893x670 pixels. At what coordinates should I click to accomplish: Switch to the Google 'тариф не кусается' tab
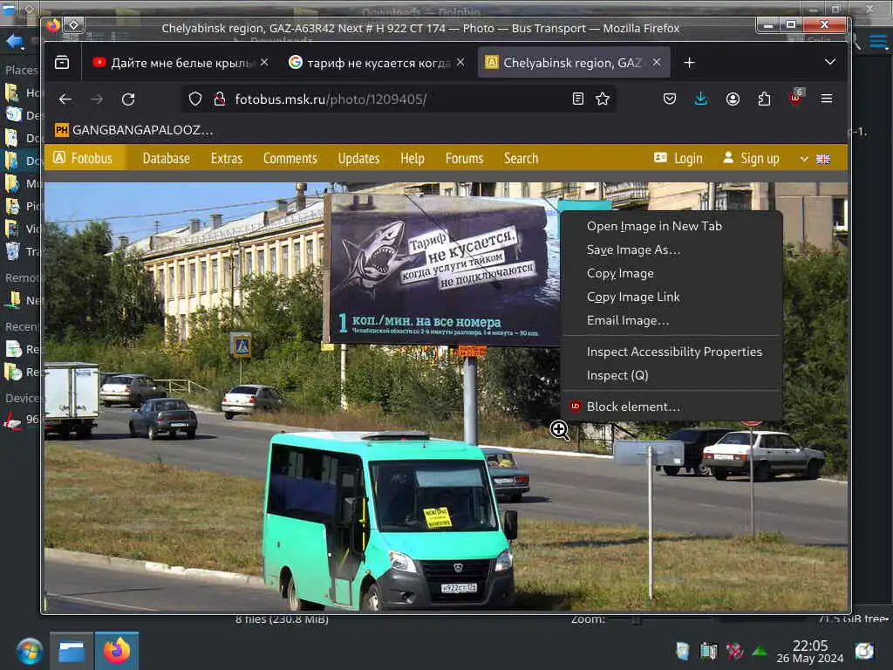(x=377, y=63)
